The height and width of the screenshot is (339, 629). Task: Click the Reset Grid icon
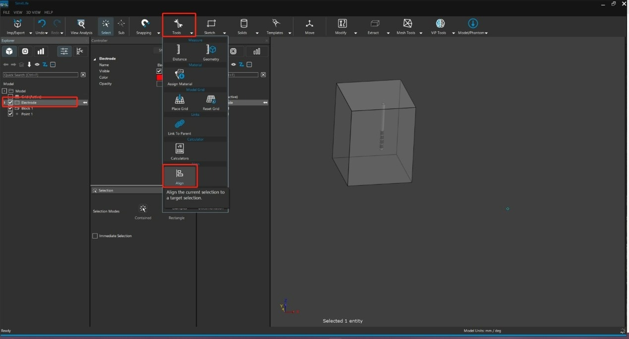click(x=211, y=101)
